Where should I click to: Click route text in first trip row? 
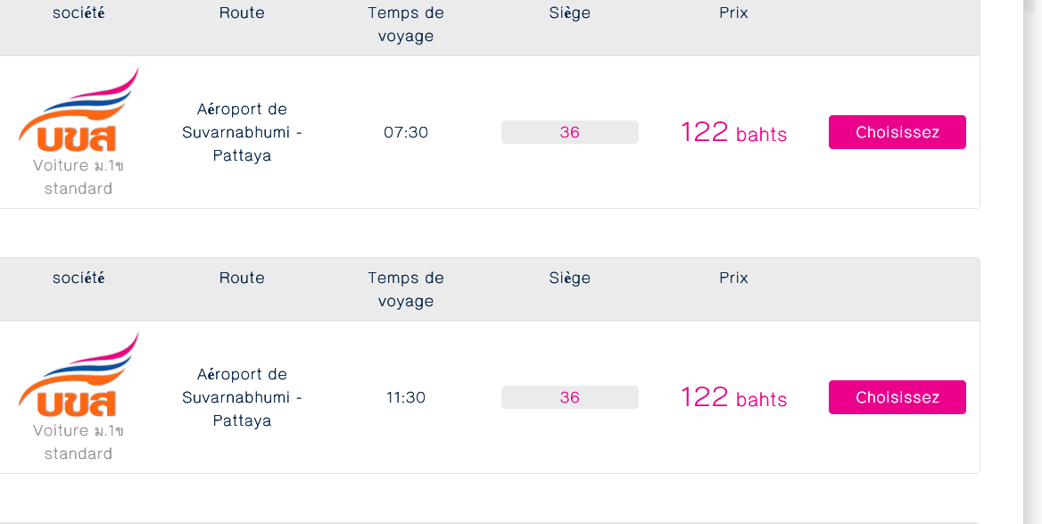point(242,132)
